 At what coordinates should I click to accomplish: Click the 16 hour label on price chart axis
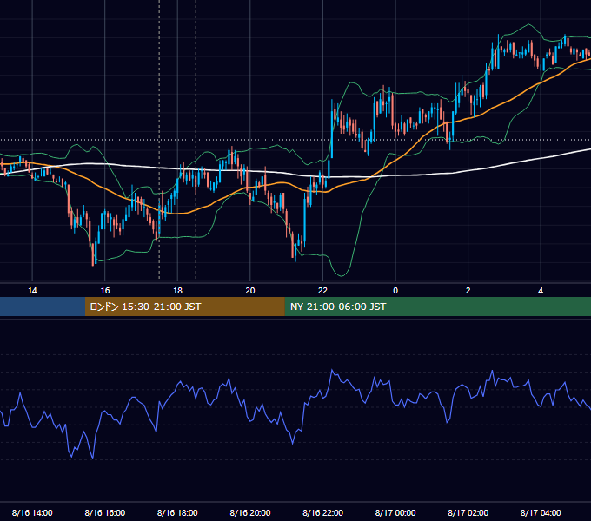pyautogui.click(x=105, y=291)
